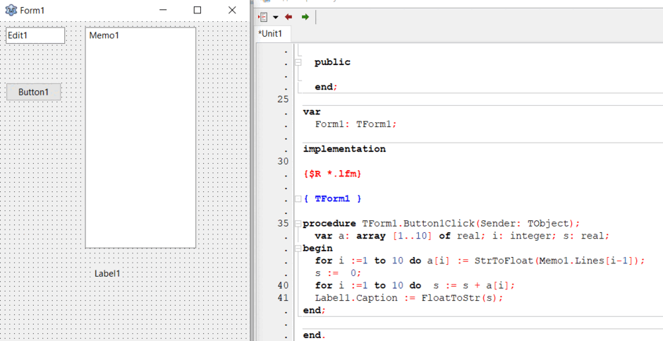Collapse the fold marker at the begin line
Image resolution: width=663 pixels, height=341 pixels.
(298, 249)
